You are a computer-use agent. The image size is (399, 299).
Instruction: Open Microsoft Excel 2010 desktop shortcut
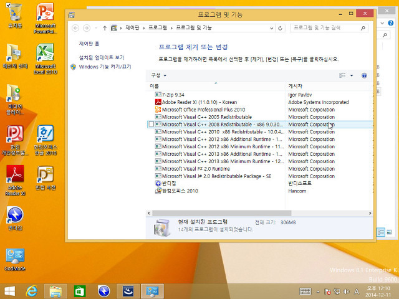(46, 59)
